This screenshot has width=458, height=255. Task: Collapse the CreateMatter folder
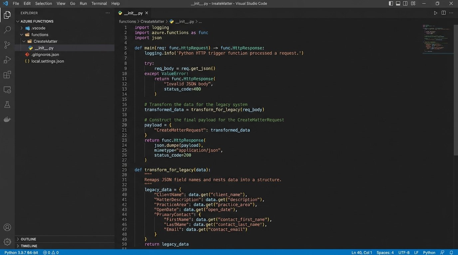[45, 42]
